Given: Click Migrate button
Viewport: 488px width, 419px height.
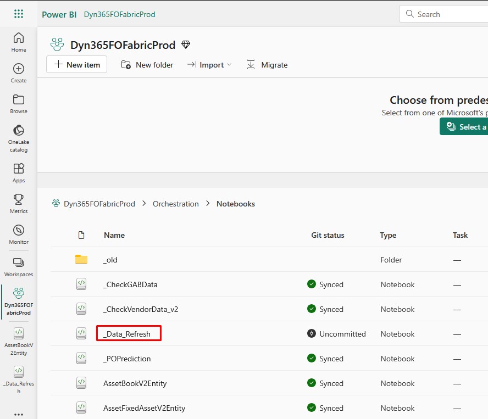Looking at the screenshot, I should pyautogui.click(x=267, y=65).
